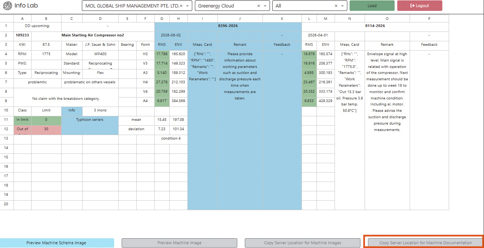
Task: Select date cell 2026-08-02
Action: (x=171, y=35)
